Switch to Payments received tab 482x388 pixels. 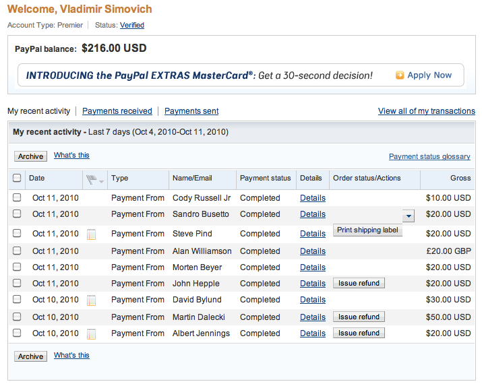pos(117,111)
